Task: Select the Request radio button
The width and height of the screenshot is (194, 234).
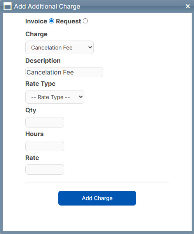Action: tap(85, 21)
